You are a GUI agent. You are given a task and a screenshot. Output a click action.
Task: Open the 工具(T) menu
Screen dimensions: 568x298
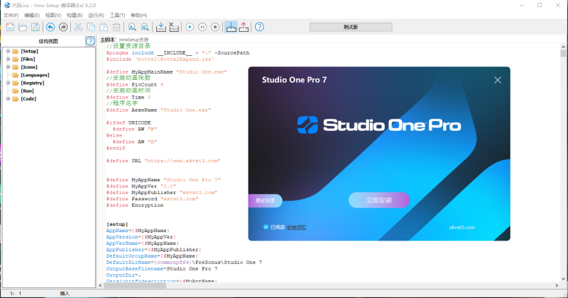(x=117, y=15)
